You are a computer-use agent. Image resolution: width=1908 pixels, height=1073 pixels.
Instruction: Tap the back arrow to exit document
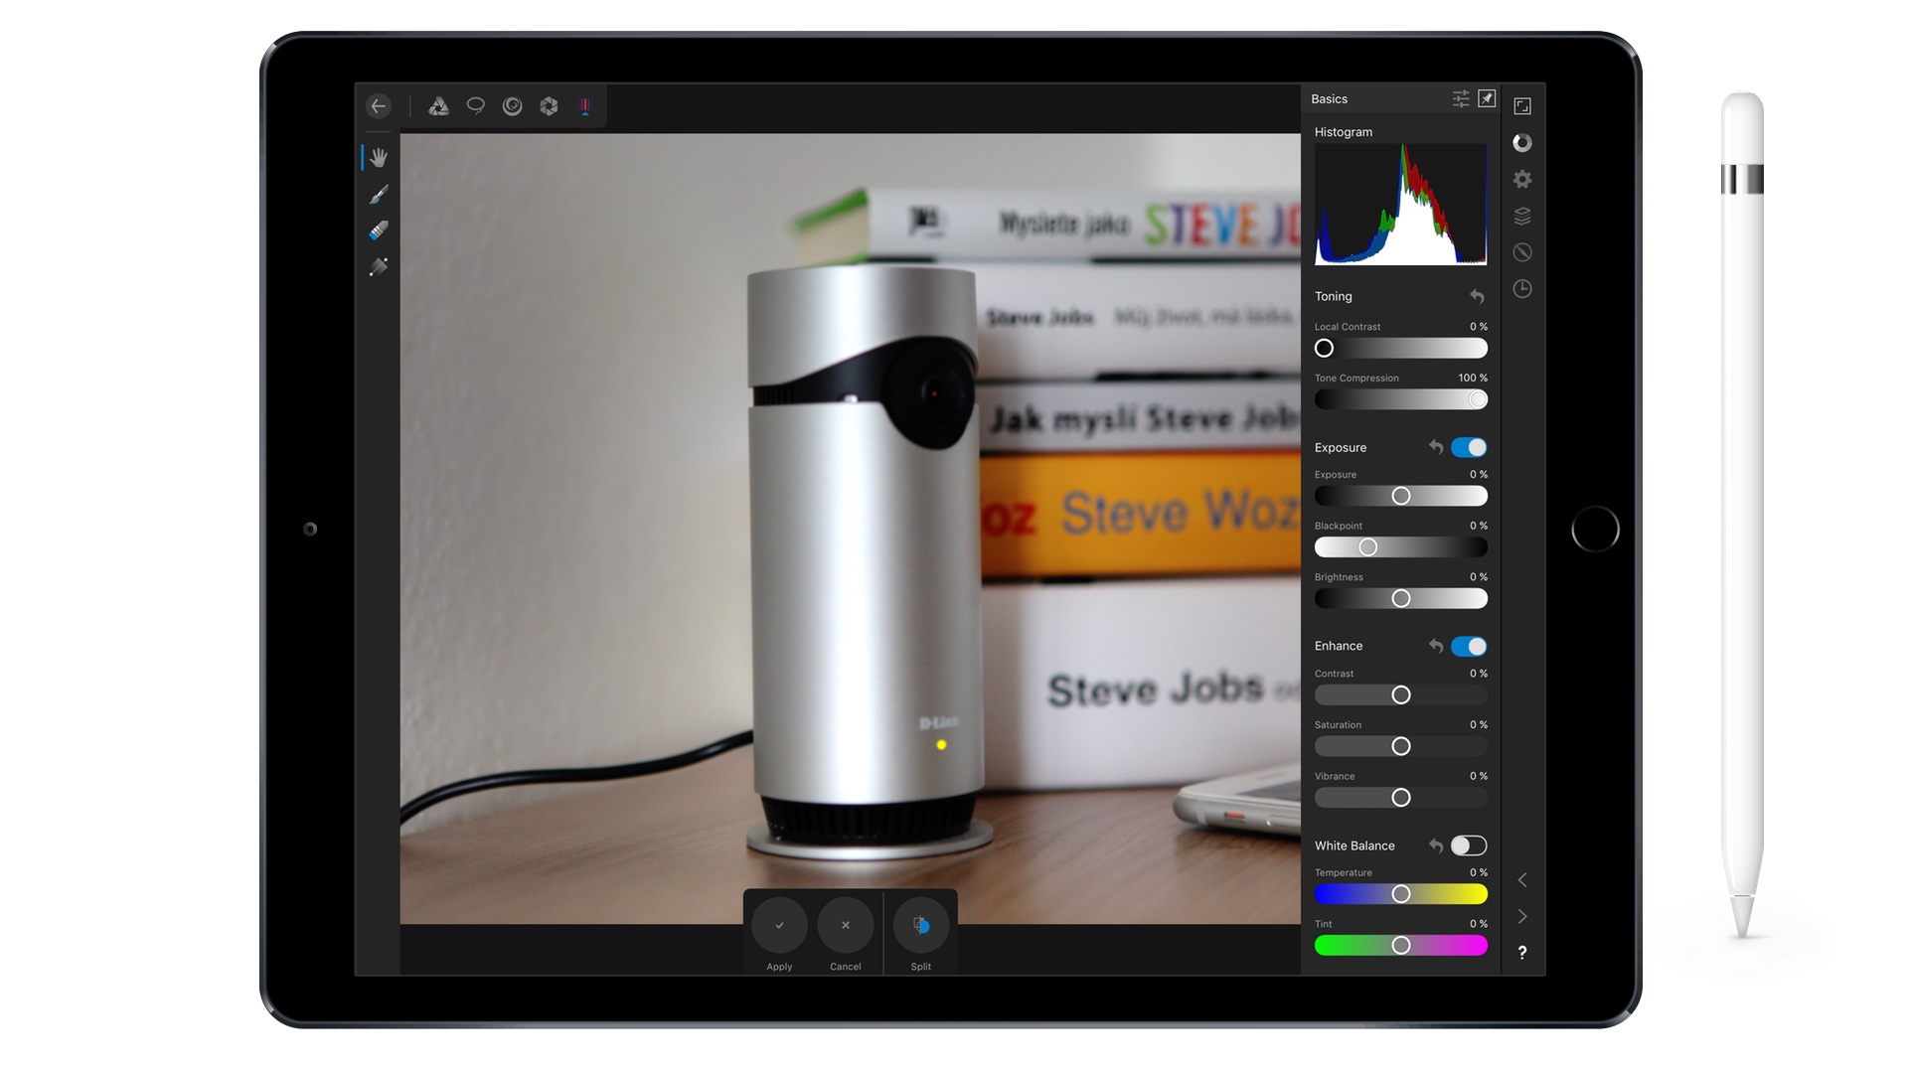pyautogui.click(x=379, y=106)
